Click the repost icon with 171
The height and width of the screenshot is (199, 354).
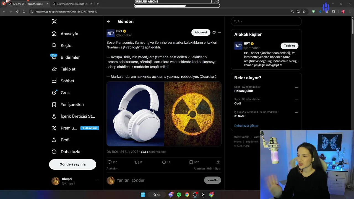136,162
